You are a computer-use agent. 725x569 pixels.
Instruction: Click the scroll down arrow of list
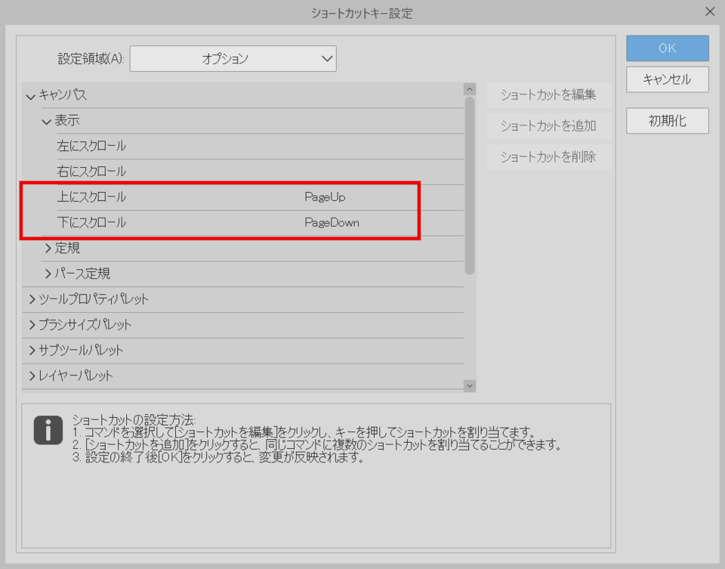tap(470, 385)
